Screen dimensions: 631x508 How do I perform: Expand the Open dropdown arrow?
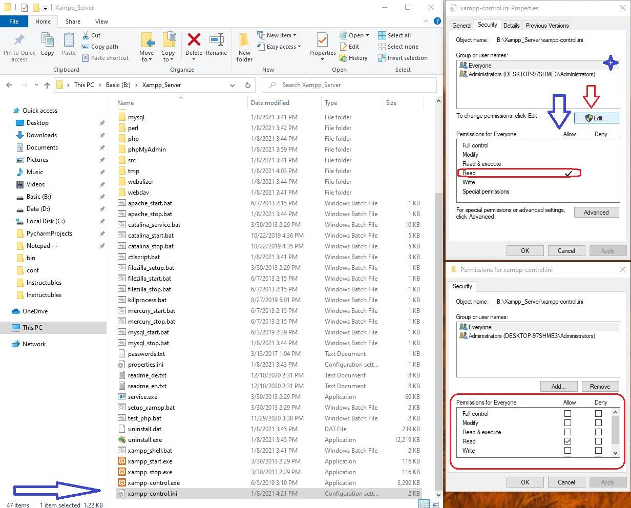[x=367, y=35]
